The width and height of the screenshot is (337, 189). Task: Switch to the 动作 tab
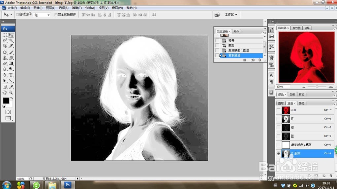237,32
